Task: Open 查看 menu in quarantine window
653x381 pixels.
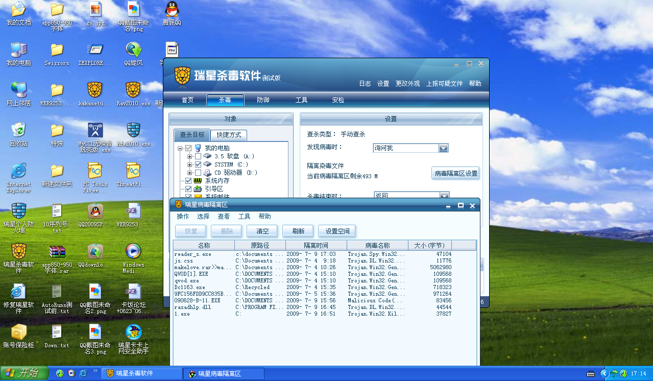Action: (224, 217)
